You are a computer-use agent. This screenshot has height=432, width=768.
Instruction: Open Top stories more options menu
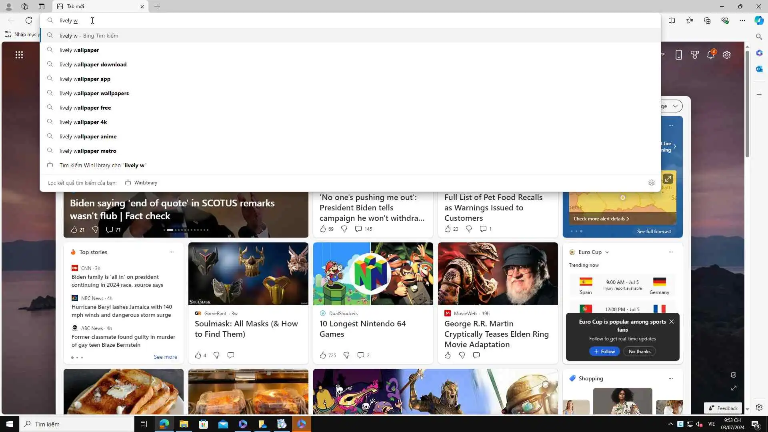point(171,252)
